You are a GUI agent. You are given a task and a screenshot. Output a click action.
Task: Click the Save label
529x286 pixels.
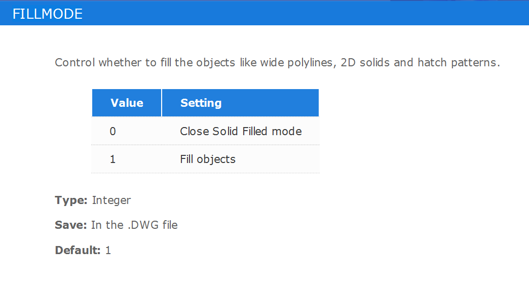[x=71, y=225]
